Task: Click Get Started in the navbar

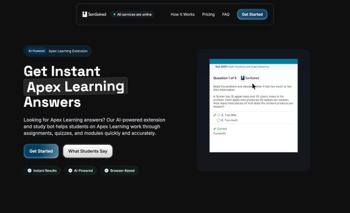Action: pyautogui.click(x=252, y=14)
